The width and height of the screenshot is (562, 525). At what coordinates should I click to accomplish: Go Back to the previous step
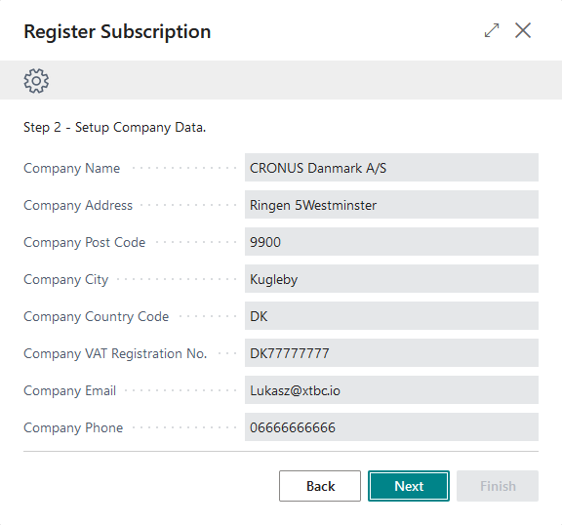pos(320,486)
